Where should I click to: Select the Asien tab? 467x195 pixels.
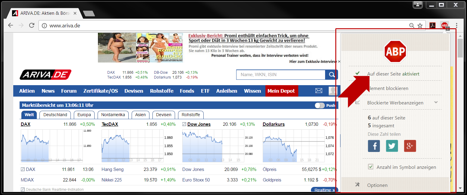coord(140,115)
